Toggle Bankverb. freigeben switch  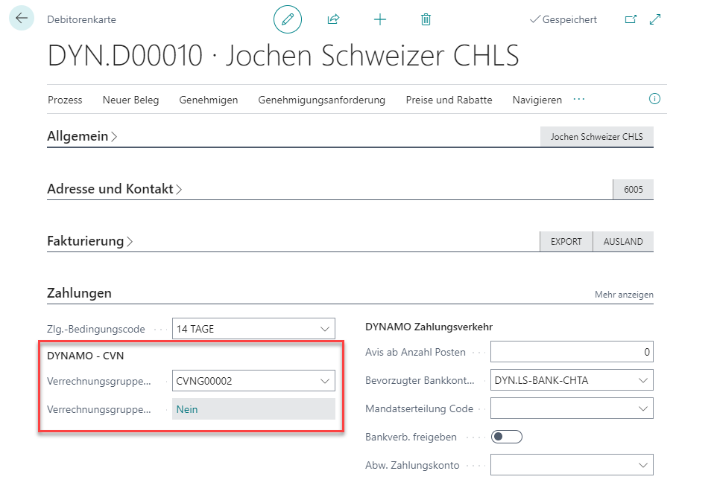(507, 437)
